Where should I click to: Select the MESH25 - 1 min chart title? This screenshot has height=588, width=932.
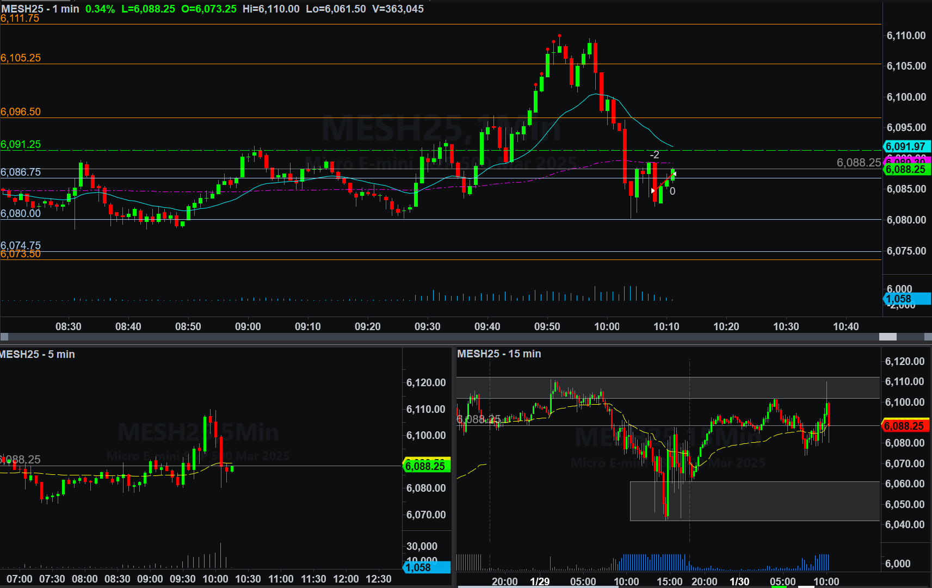pos(40,9)
